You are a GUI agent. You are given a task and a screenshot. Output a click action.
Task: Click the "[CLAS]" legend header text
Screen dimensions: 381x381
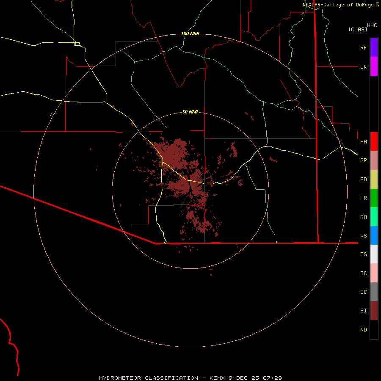tap(358, 29)
